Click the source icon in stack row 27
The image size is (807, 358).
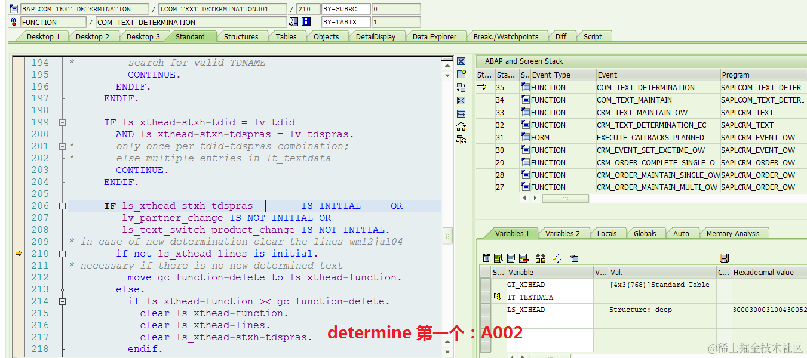pyautogui.click(x=526, y=187)
